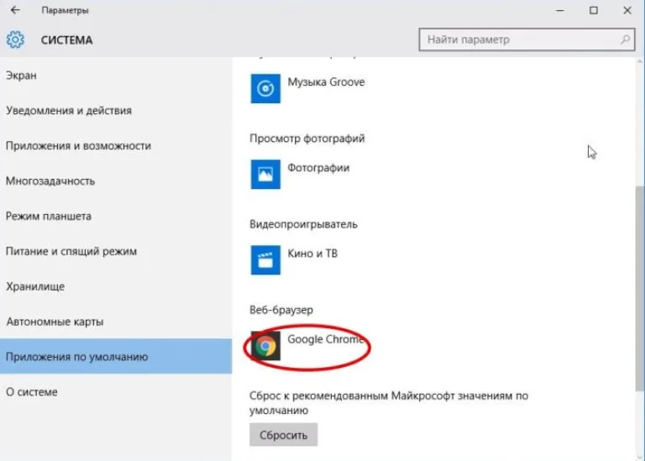Viewport: 645px width, 461px height.
Task: Open О системе section
Action: coord(116,392)
